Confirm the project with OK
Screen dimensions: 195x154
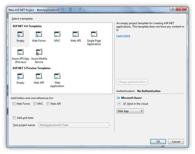[158, 142]
